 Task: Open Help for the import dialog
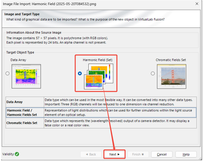coord(186,154)
